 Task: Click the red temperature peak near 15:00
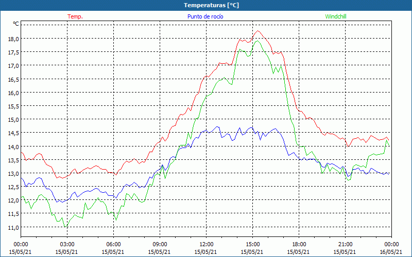(258, 31)
